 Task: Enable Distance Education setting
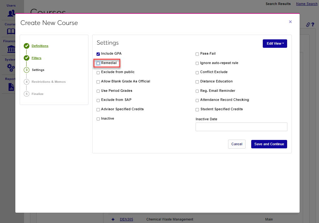point(197,81)
